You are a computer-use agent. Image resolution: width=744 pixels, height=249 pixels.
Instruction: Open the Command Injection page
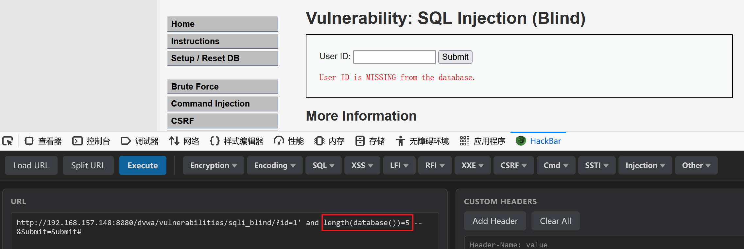click(222, 104)
